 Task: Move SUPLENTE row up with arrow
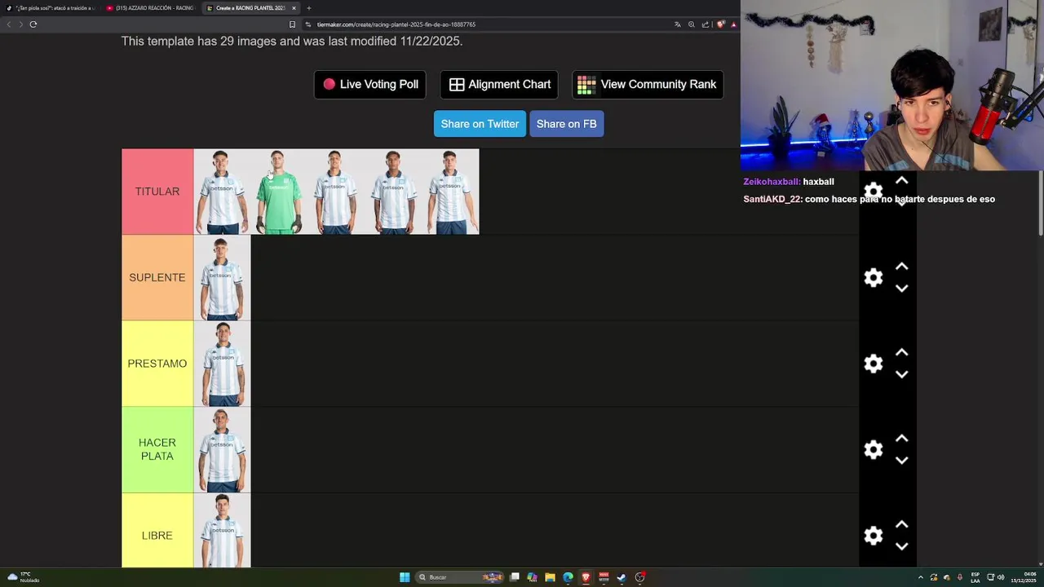click(901, 267)
